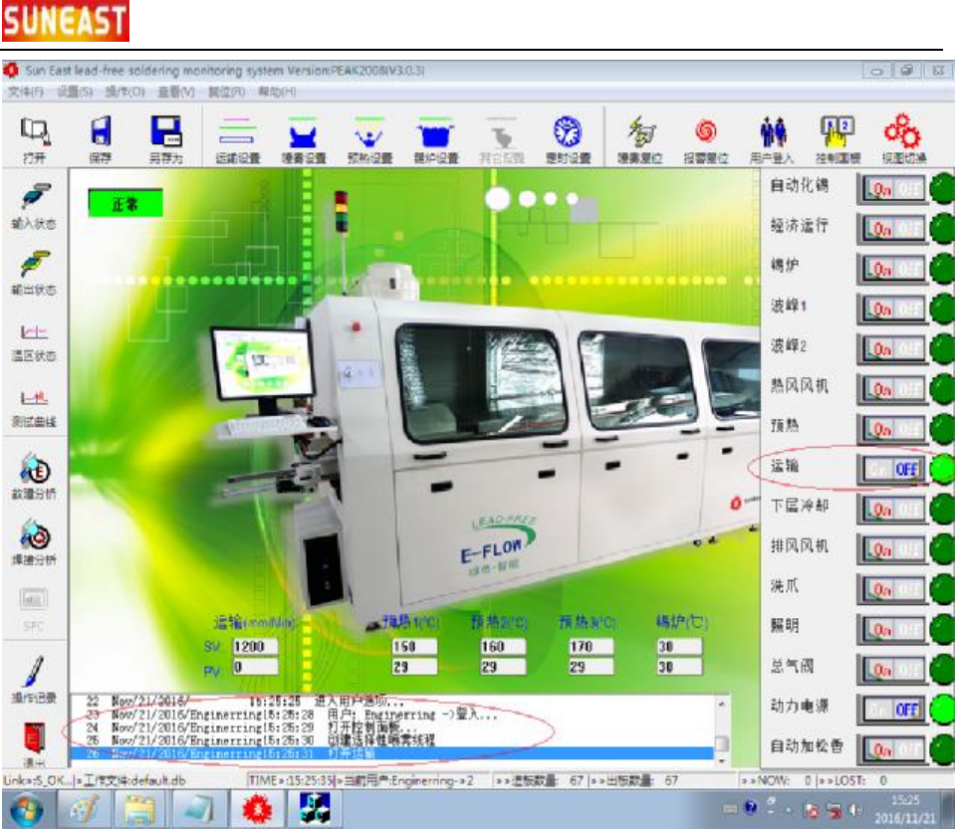Toggle the 总气阀 main air valve switch

click(x=893, y=670)
